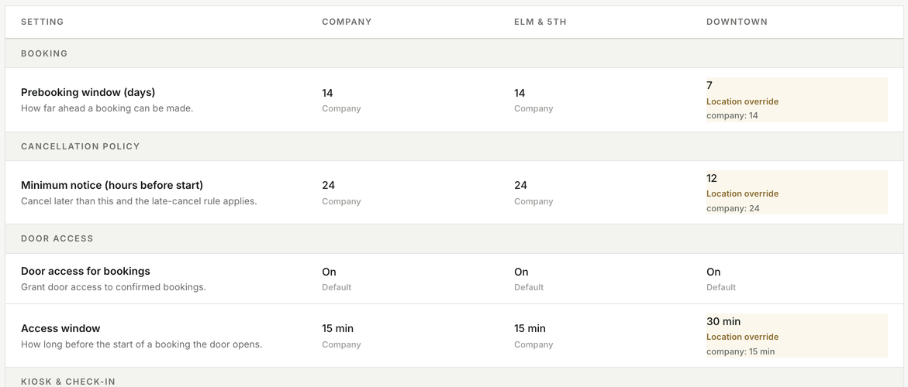Click 'company: 24' under Downtown minimum notice
Image resolution: width=908 pixels, height=387 pixels.
point(733,208)
